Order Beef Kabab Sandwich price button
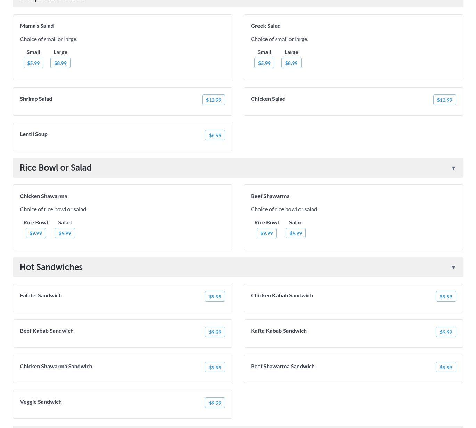This screenshot has width=476, height=428. (x=215, y=332)
